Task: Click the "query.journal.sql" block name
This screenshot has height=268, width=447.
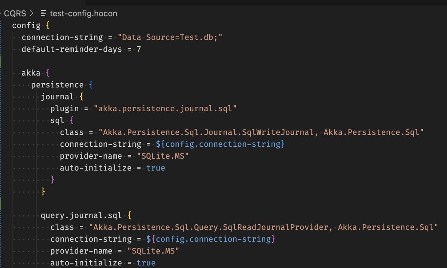Action: click(x=81, y=215)
